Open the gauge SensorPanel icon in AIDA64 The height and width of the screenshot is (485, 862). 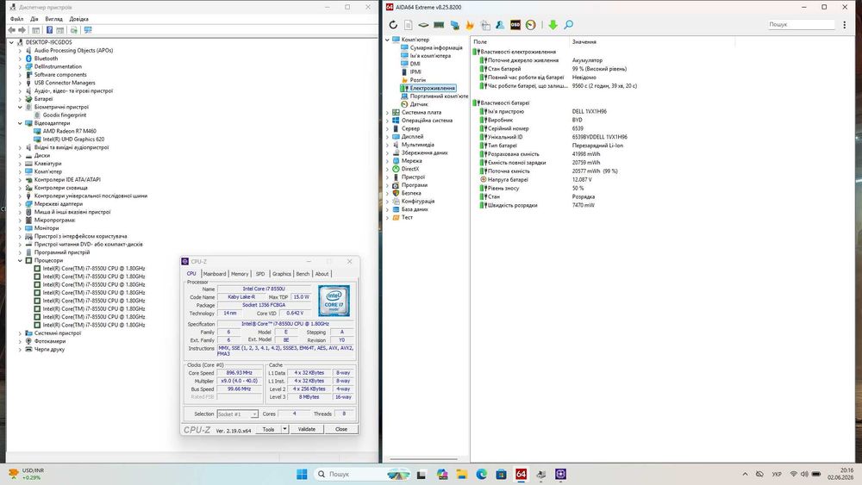[530, 25]
